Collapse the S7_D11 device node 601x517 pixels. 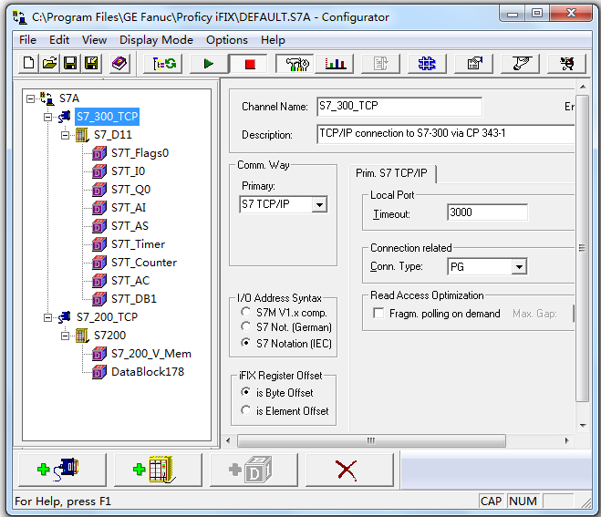[65, 135]
